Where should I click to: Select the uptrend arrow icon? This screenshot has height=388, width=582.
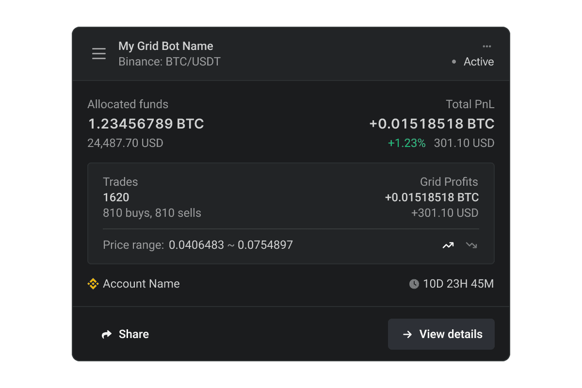pos(448,245)
